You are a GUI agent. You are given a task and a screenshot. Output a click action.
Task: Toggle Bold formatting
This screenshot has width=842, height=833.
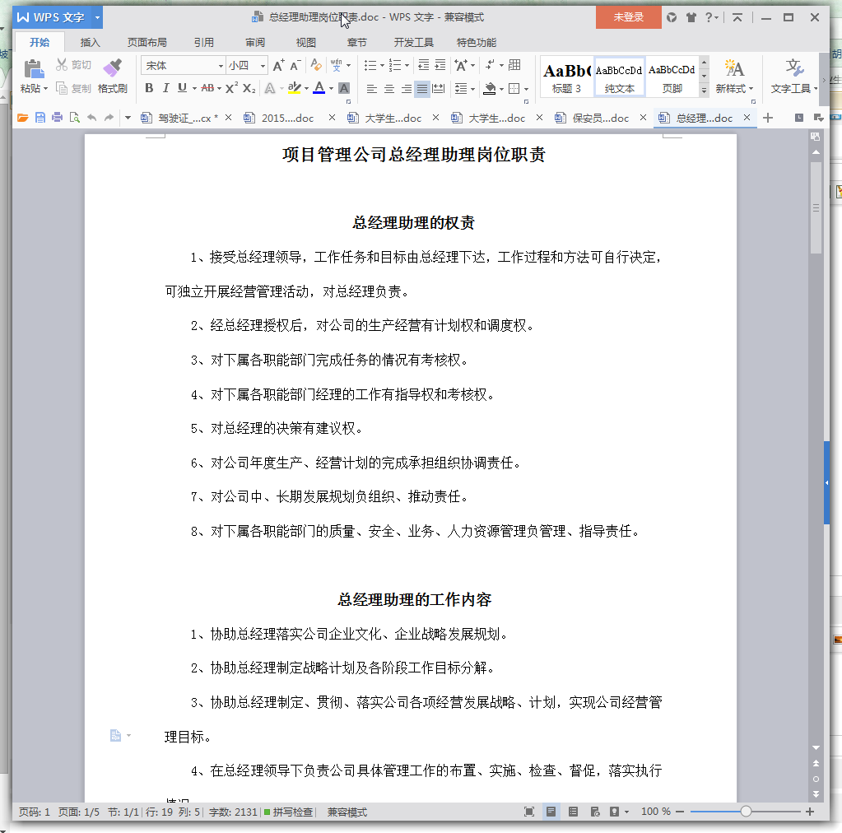pyautogui.click(x=149, y=88)
